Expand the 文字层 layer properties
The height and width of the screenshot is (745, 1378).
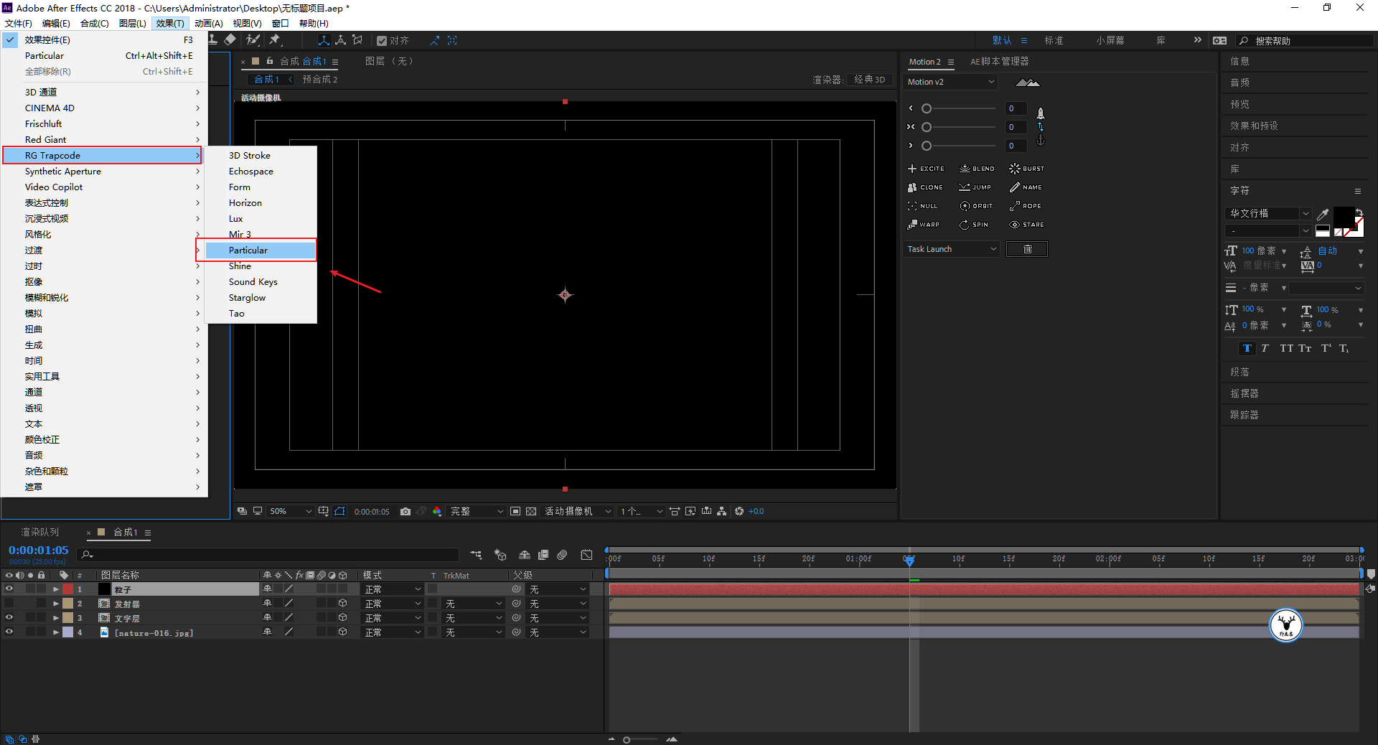(x=56, y=618)
